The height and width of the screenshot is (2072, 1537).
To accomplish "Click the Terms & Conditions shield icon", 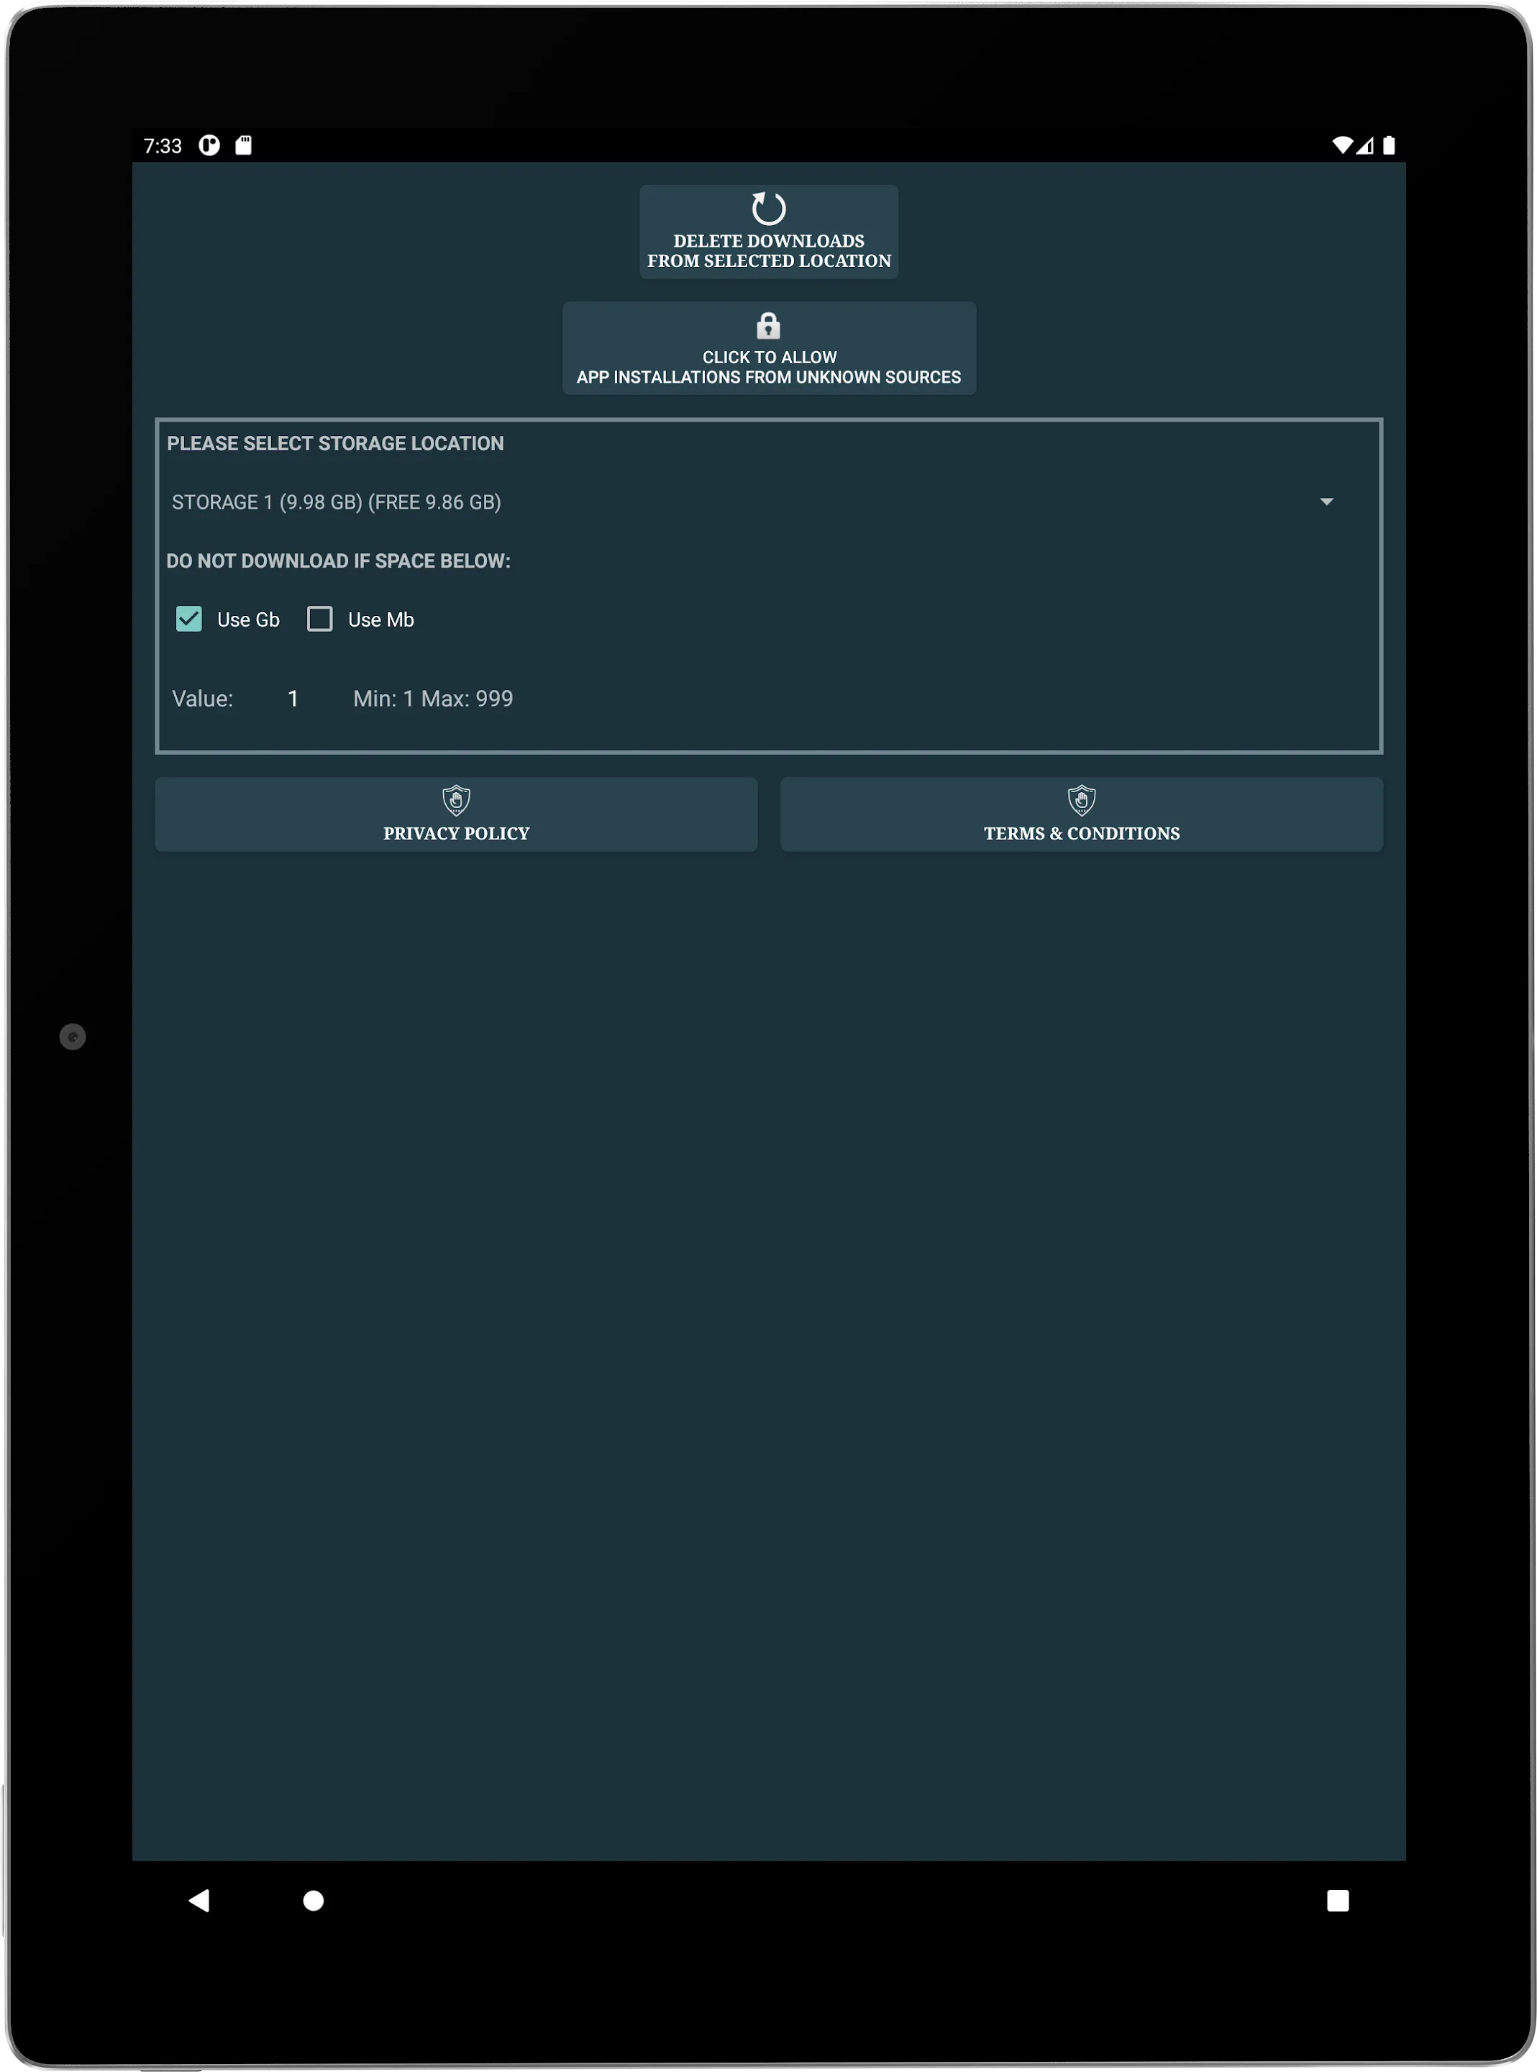I will point(1082,799).
